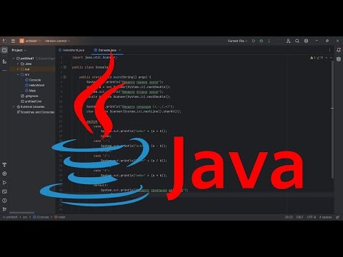Open the Project tool window folder icon
Screen dimensions: 343x257
tap(4, 50)
